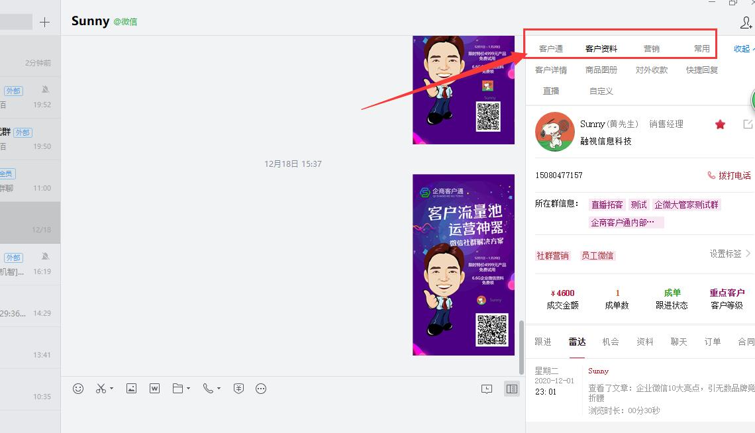Expand the folder icon dropdown arrow
Screen dimensions: 755x433
(188, 388)
